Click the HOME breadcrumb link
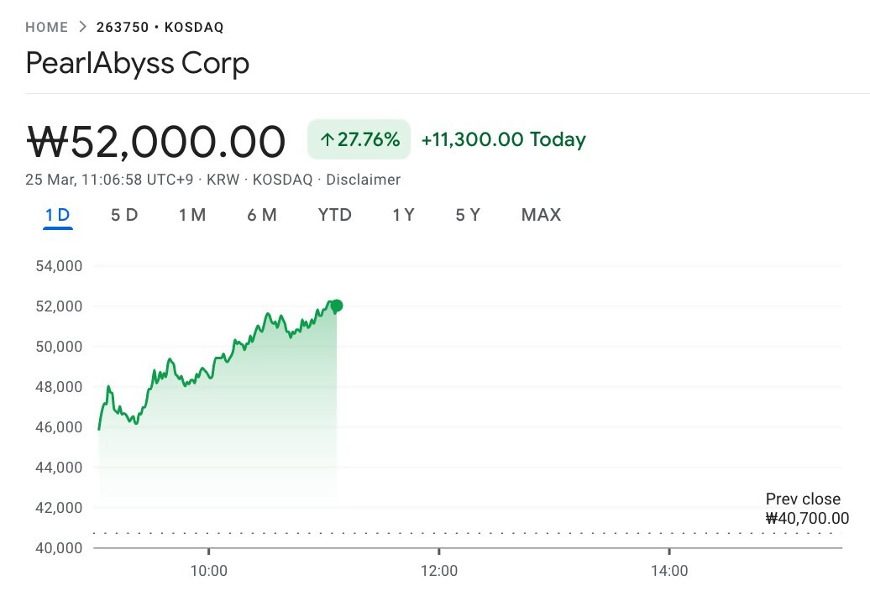This screenshot has width=870, height=596. click(x=47, y=27)
